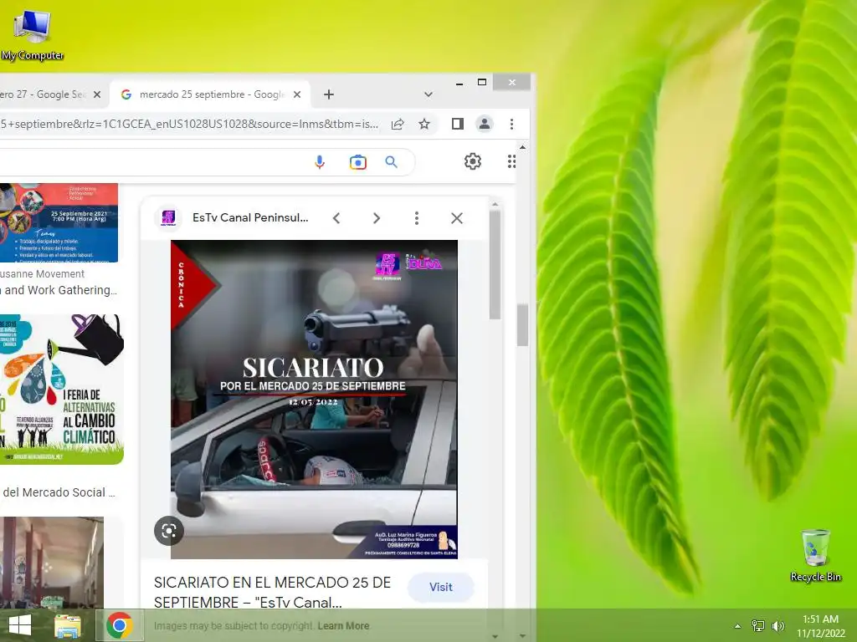The height and width of the screenshot is (642, 857).
Task: Open the Windows Start menu
Action: (20, 625)
